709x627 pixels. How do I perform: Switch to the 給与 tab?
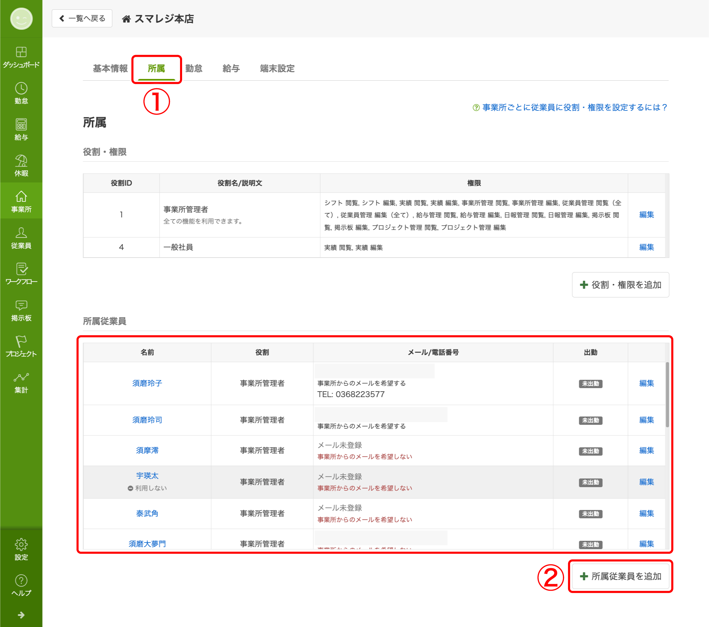[x=231, y=69]
